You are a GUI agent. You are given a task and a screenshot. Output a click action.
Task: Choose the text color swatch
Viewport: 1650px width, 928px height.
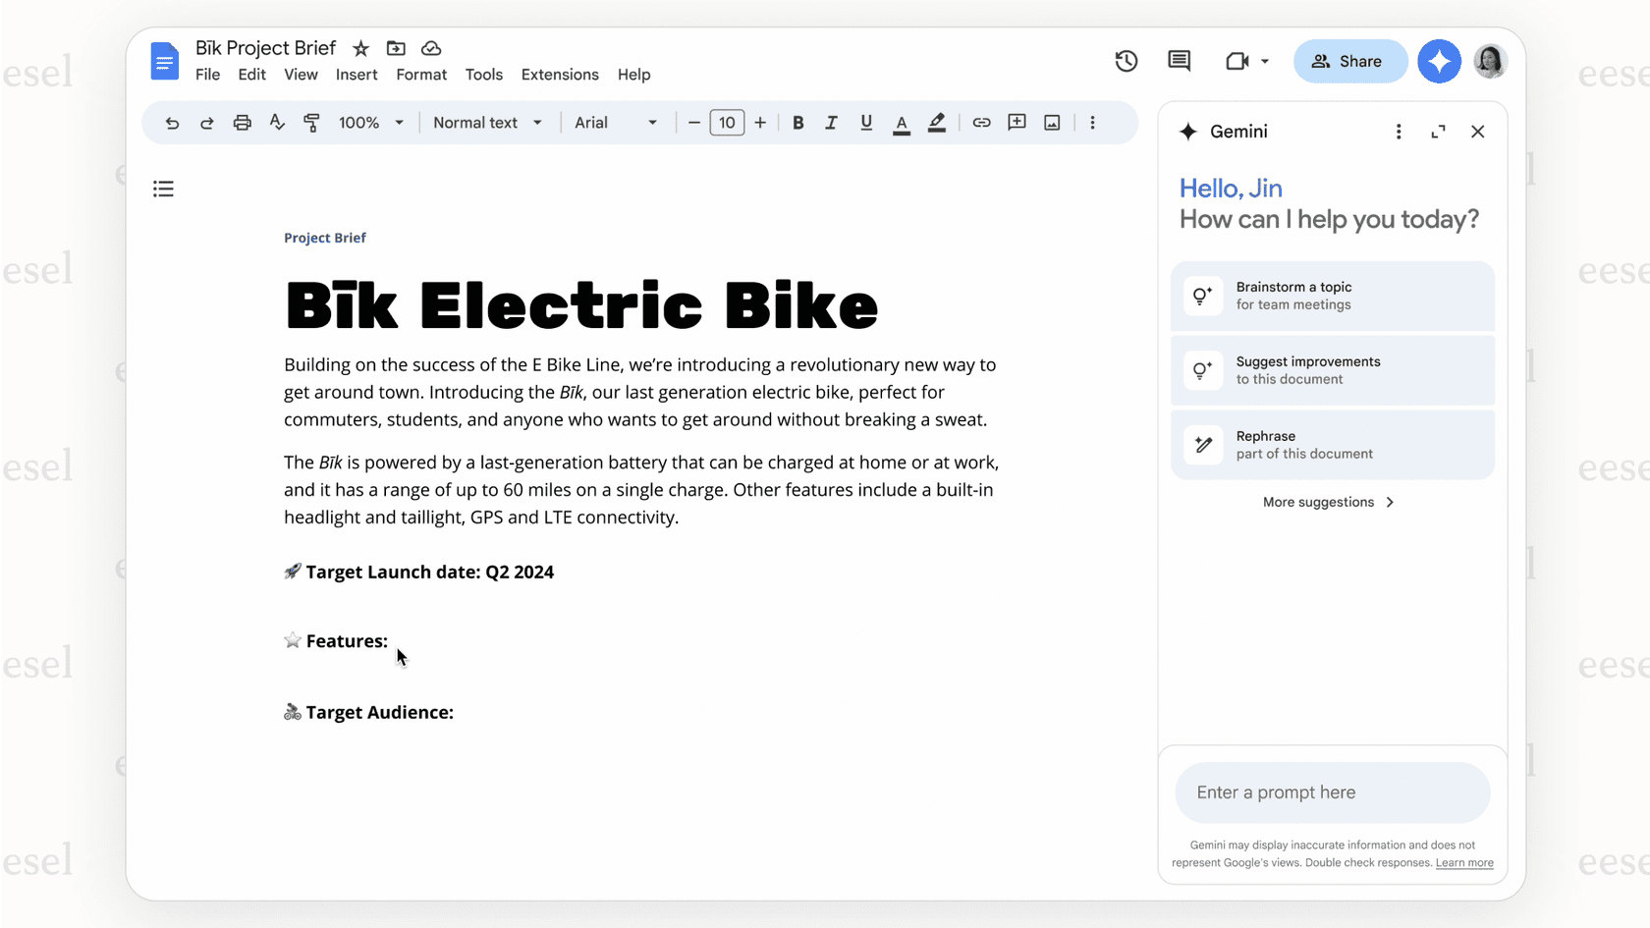901,122
